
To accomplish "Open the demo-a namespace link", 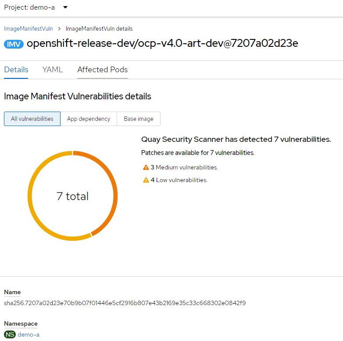I will pos(29,334).
